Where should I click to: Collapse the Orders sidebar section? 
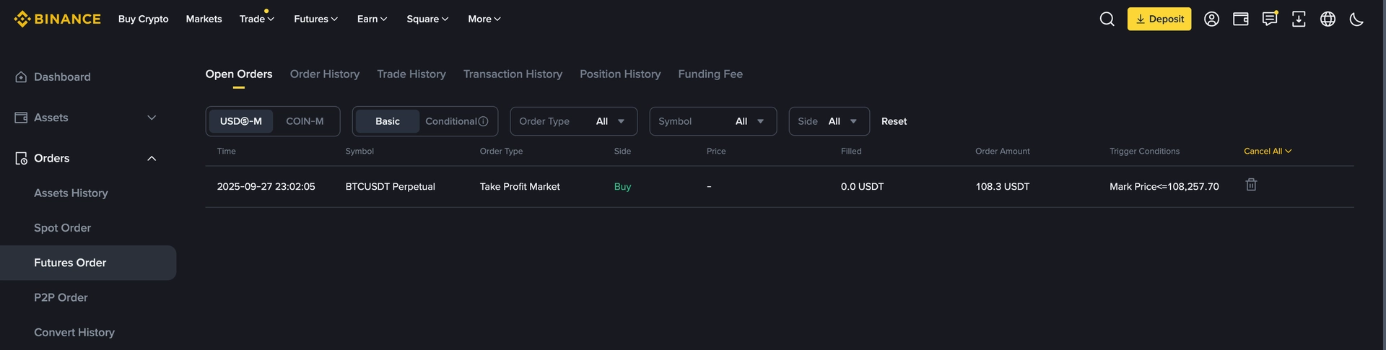pyautogui.click(x=152, y=158)
